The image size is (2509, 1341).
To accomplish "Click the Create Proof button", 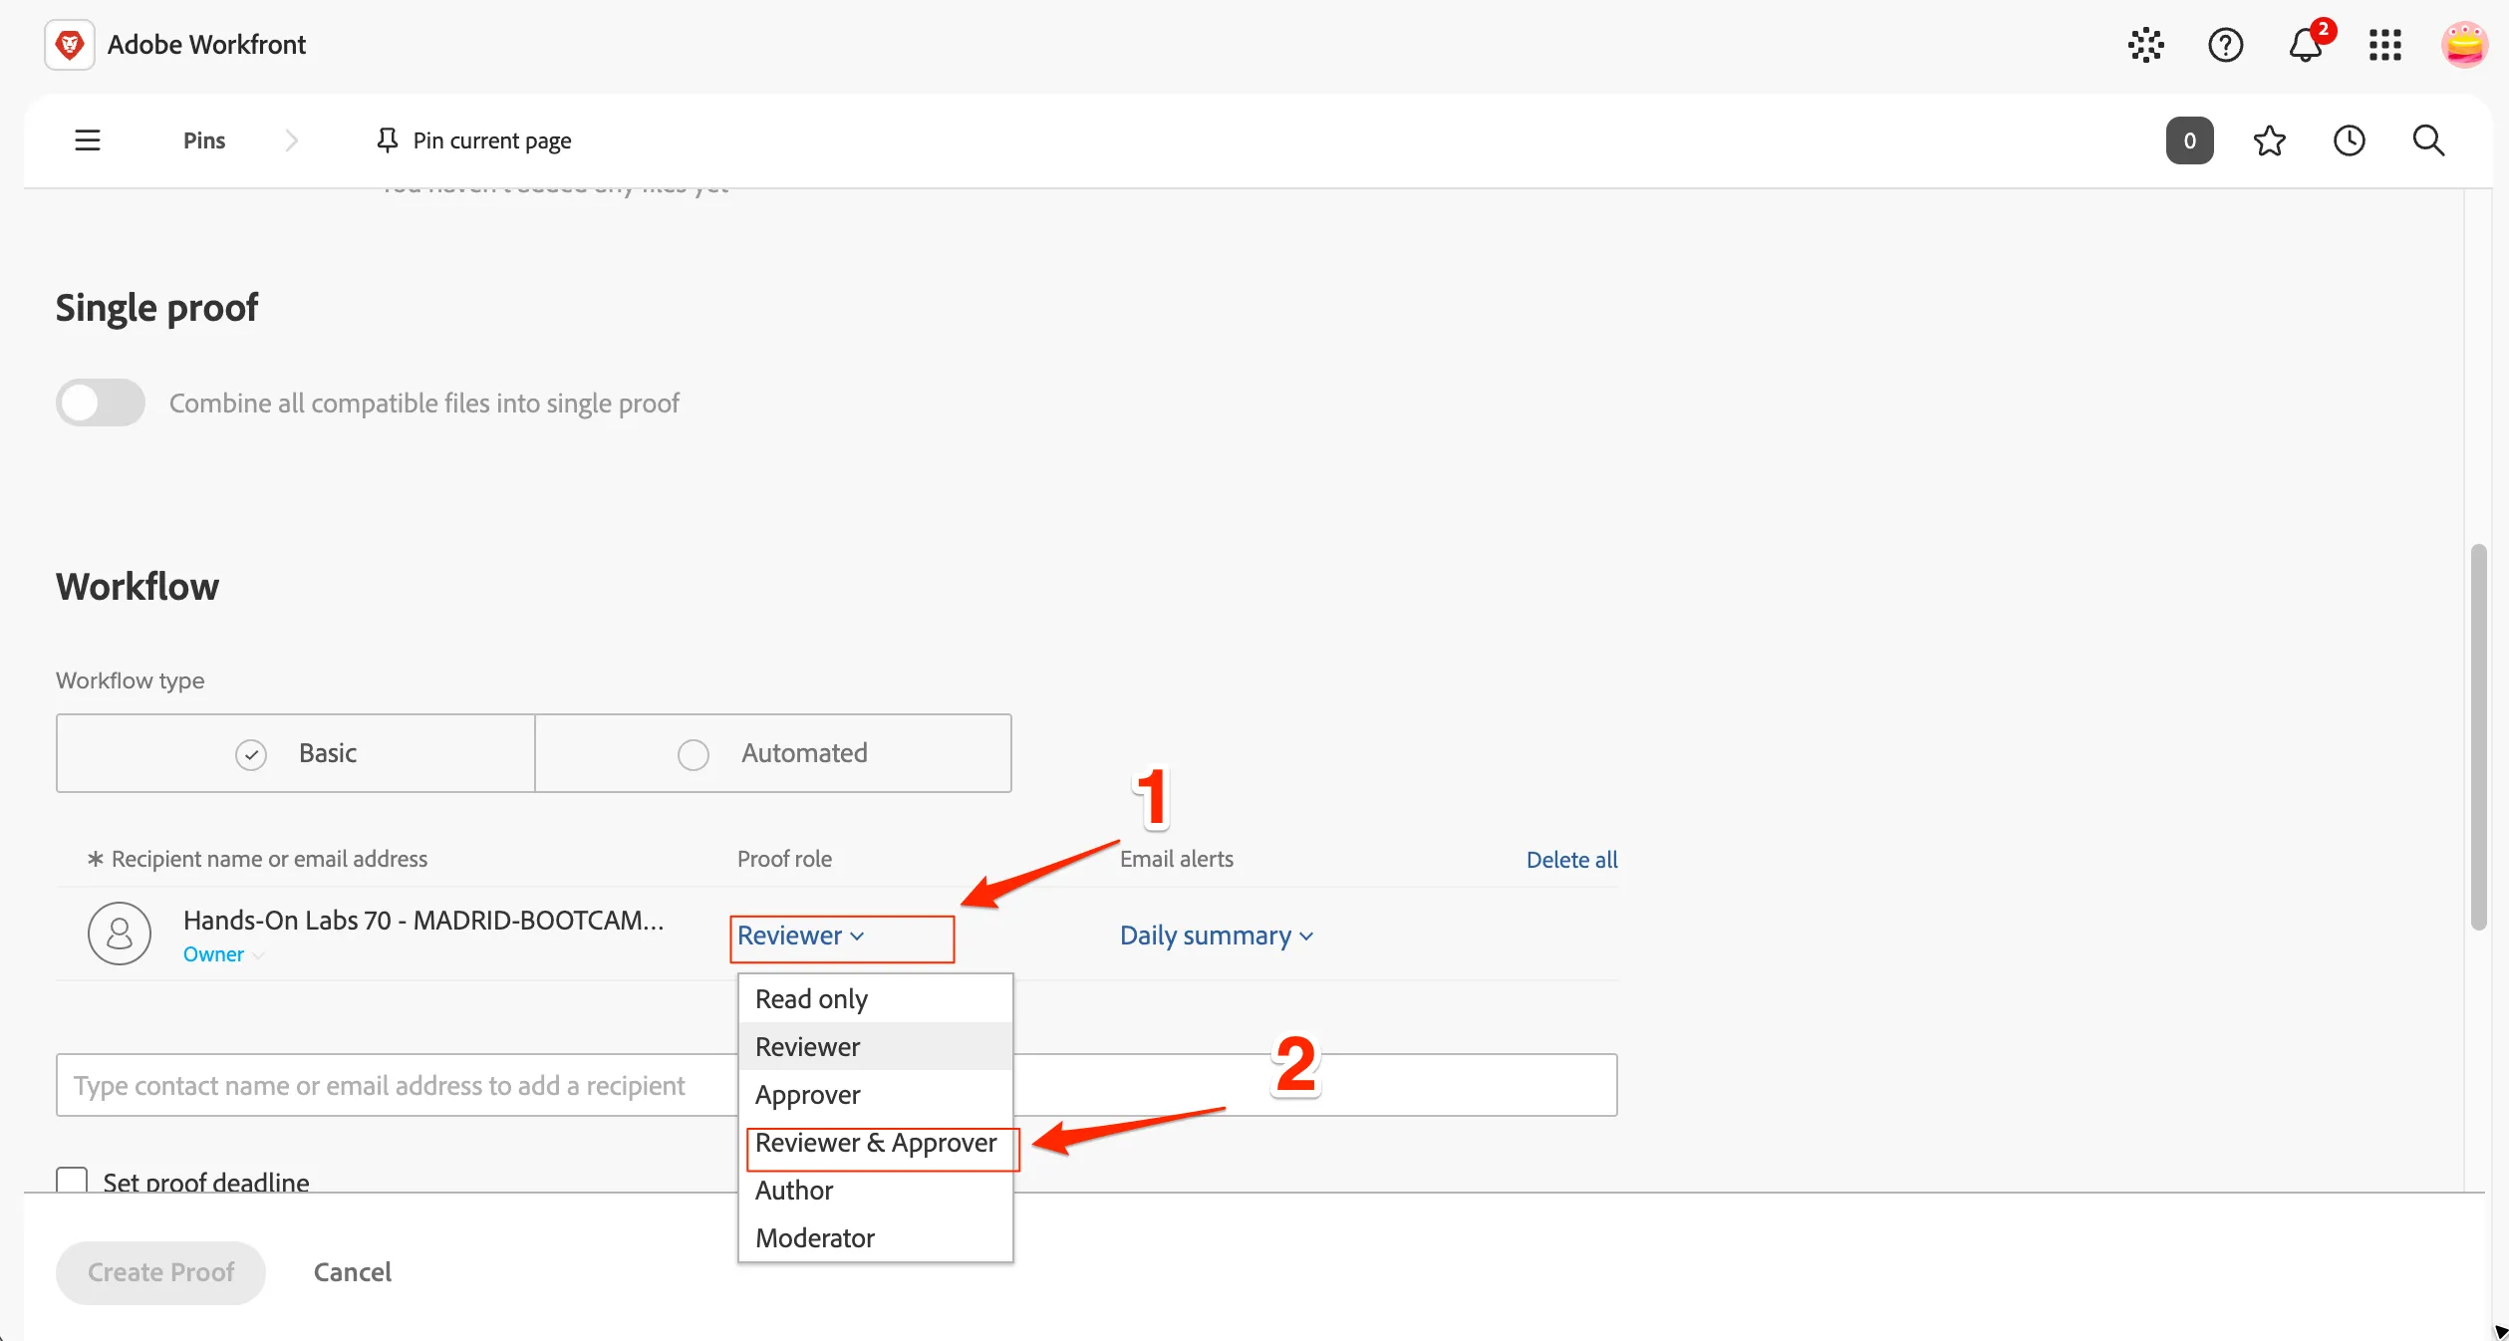I will [x=160, y=1272].
